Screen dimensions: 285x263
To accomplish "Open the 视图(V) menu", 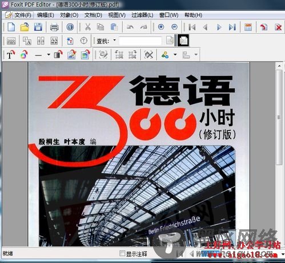I will pos(117,15).
